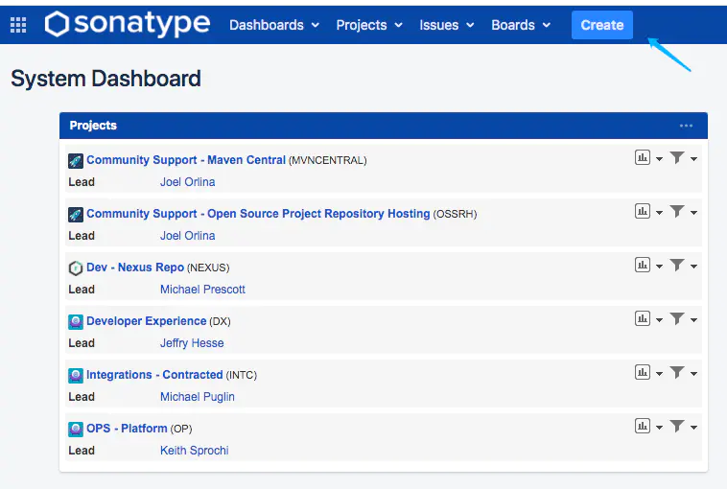
Task: Click the Integrations - Contracted project avatar
Action: [x=76, y=376]
